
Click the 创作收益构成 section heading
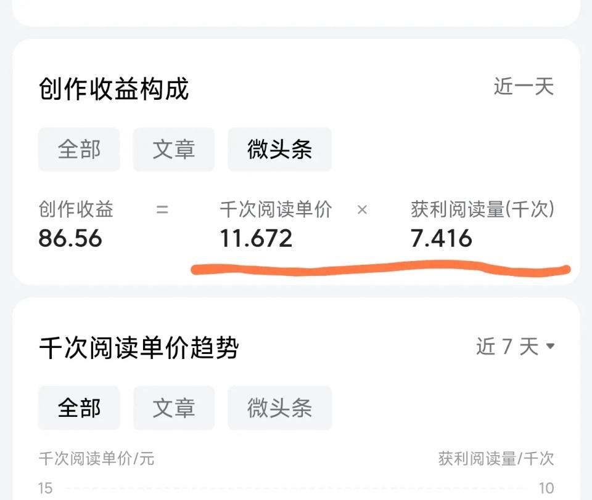point(114,89)
